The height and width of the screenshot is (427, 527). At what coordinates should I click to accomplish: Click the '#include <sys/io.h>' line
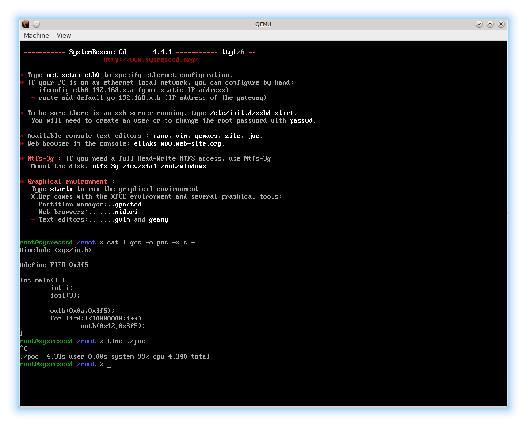pos(56,250)
